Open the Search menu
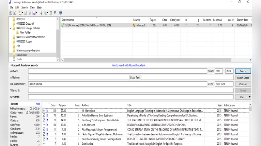The width and height of the screenshot is (261, 146). (x=24, y=7)
